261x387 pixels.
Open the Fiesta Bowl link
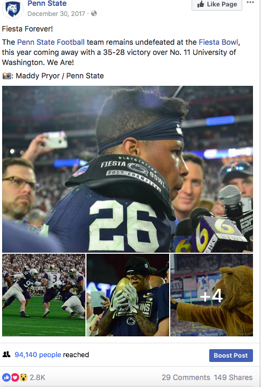pos(218,42)
